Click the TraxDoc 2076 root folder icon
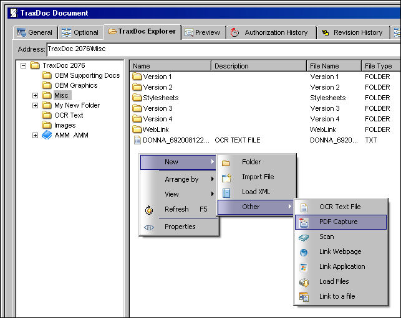Screen dimensions: 401x318 coord(35,65)
